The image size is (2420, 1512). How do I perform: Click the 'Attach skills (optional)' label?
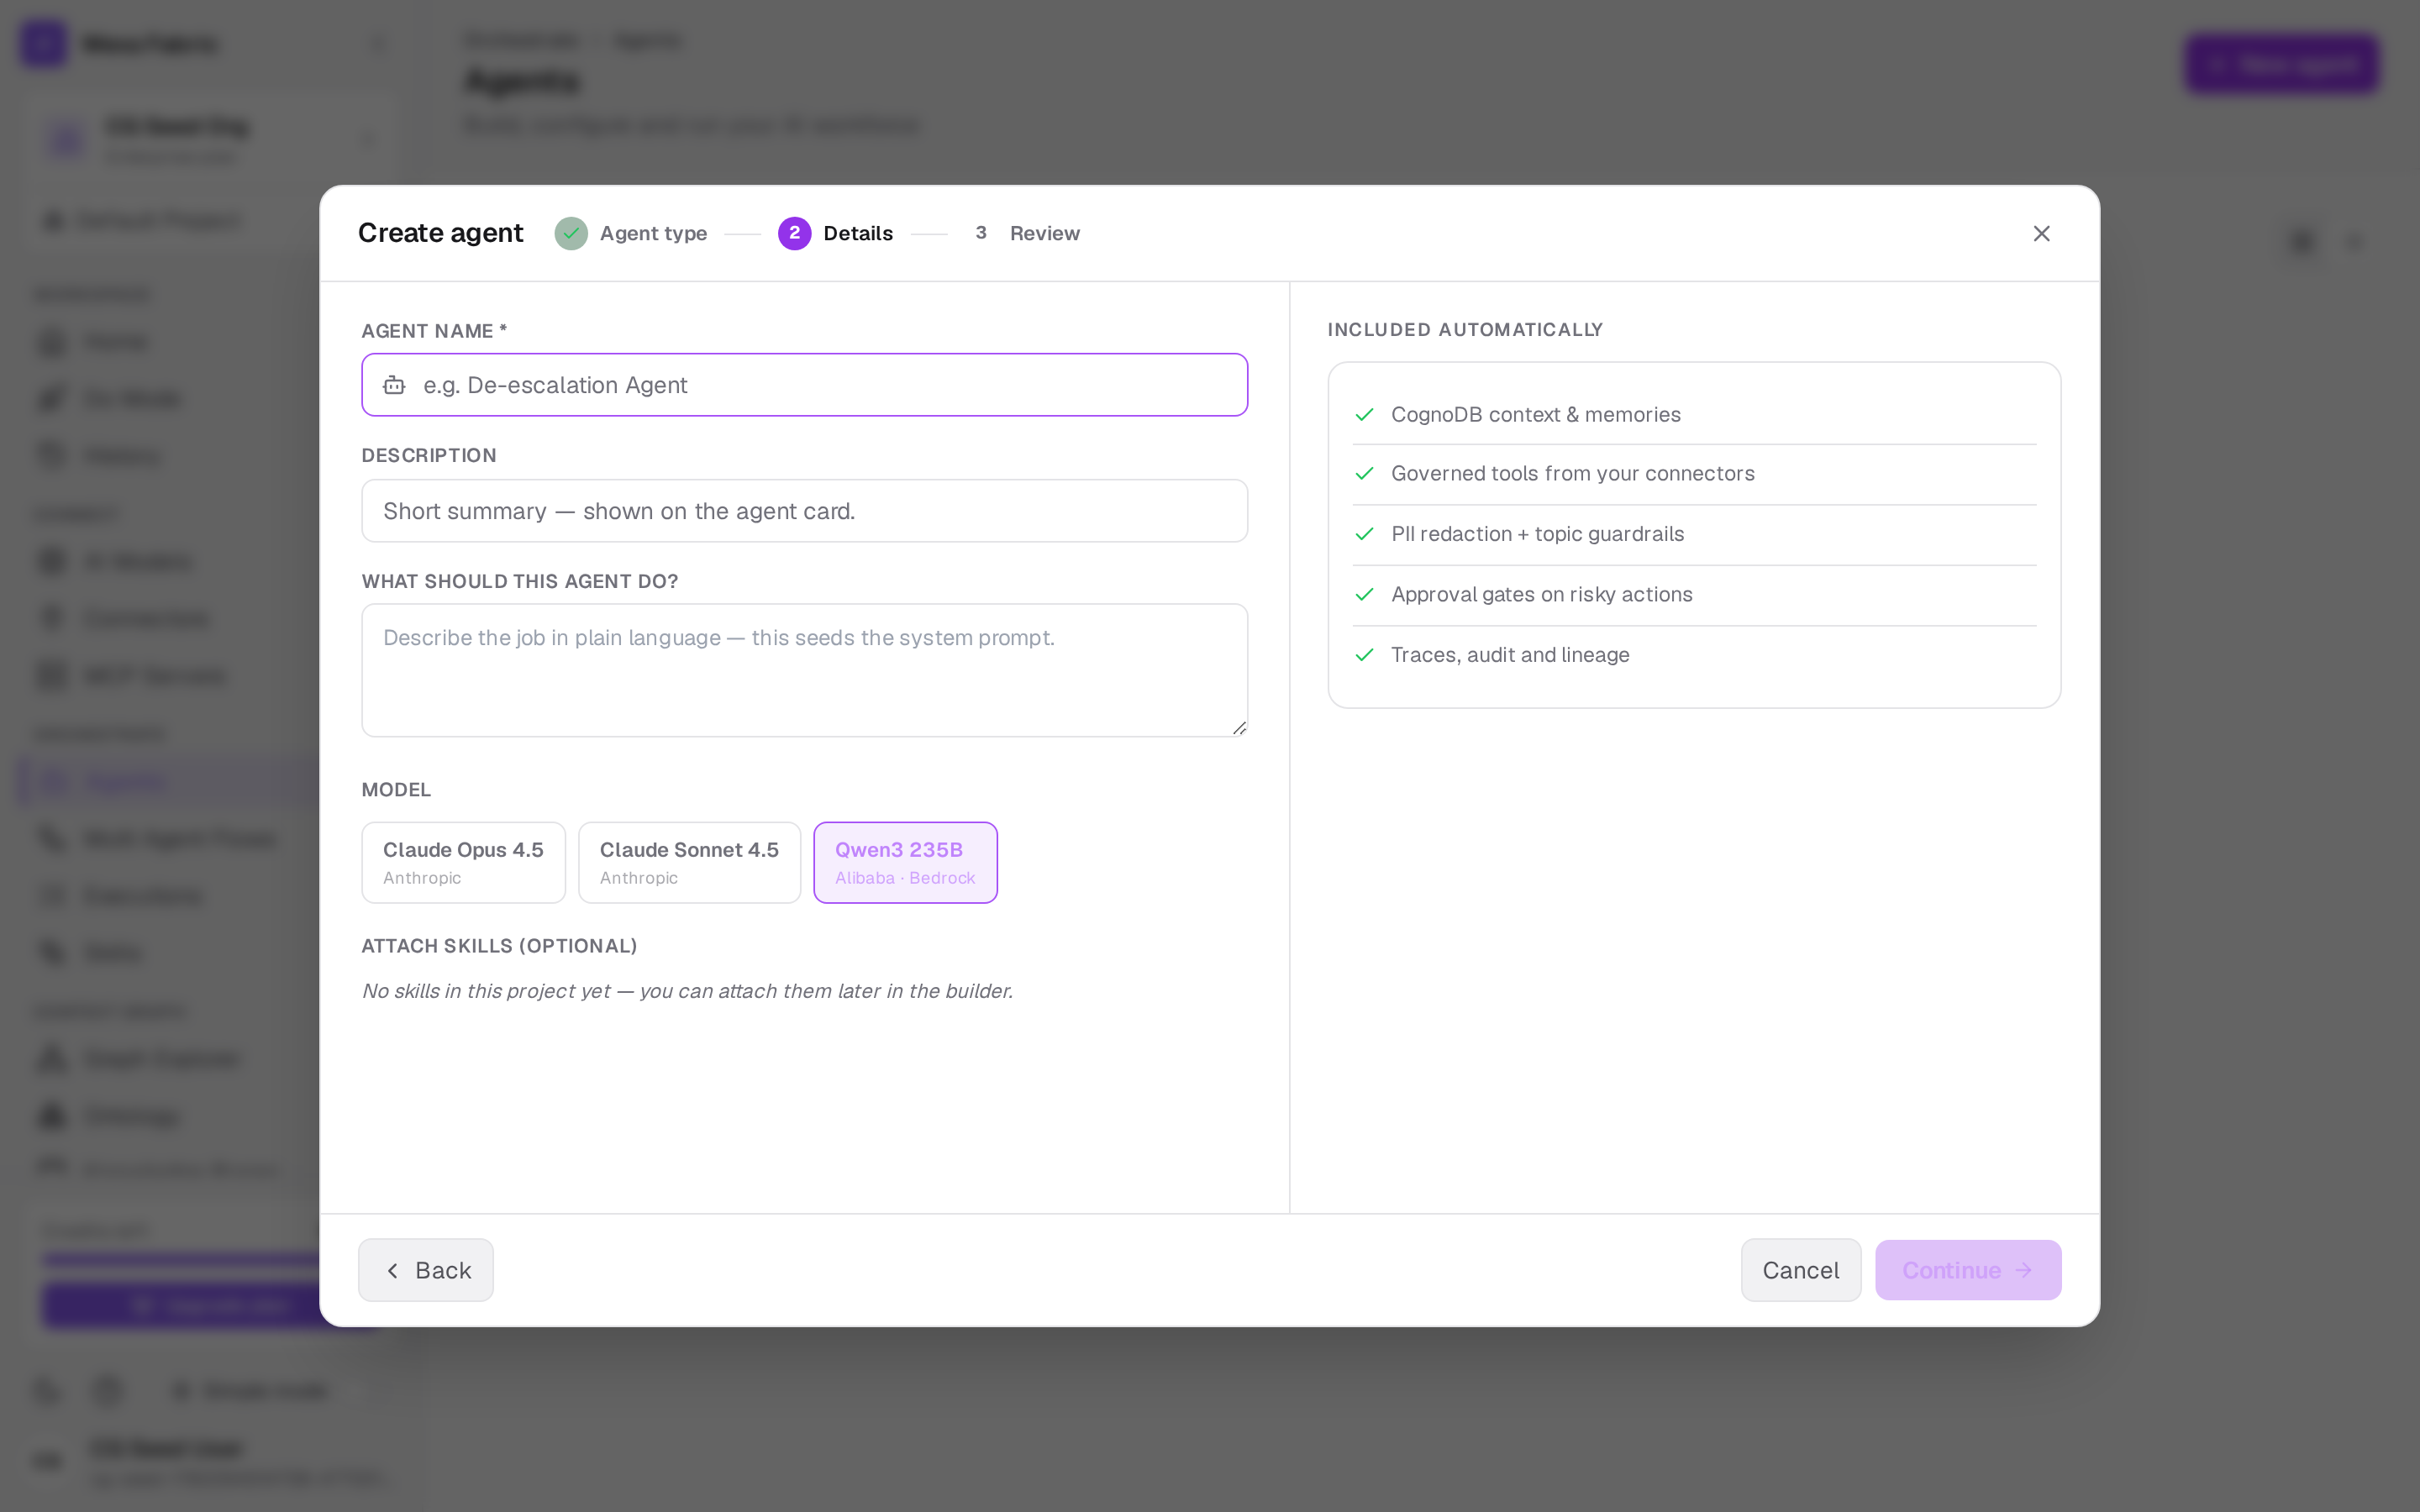point(499,945)
